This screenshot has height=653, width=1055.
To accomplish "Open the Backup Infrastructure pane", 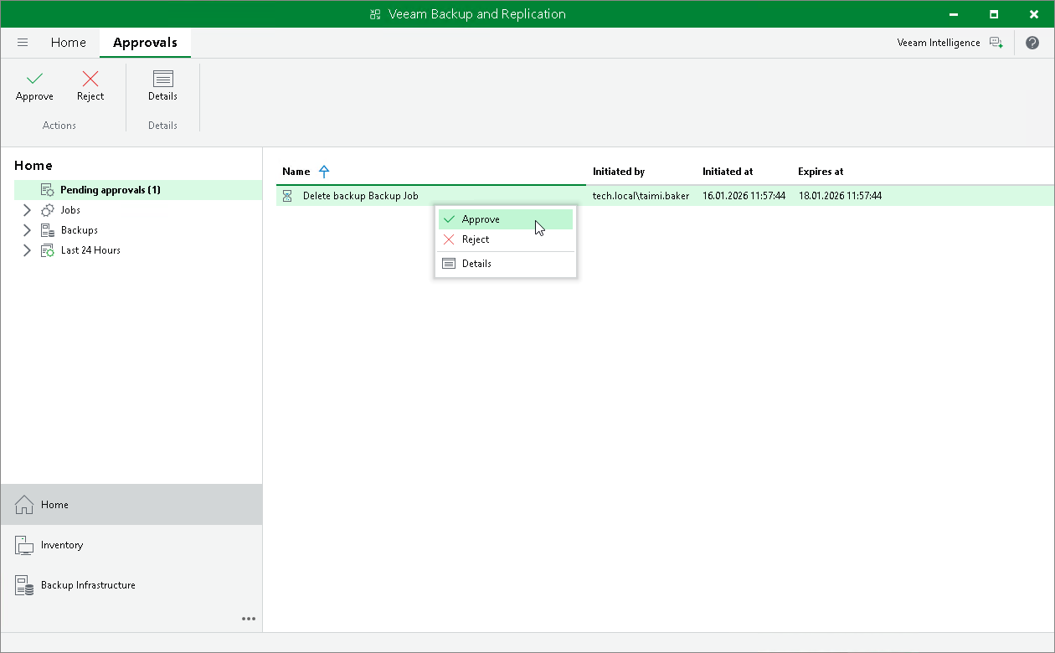I will [131, 585].
